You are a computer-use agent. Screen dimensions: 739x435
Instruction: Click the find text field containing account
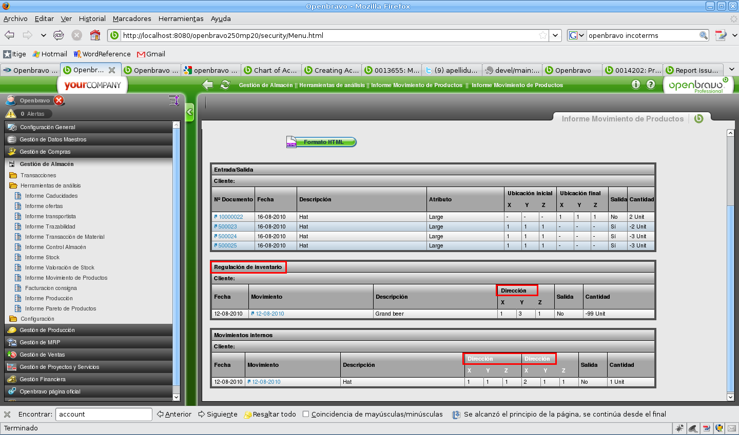click(104, 414)
